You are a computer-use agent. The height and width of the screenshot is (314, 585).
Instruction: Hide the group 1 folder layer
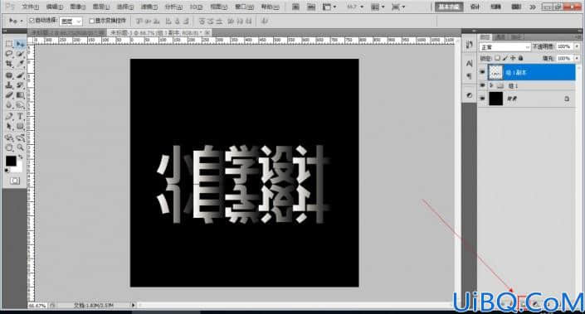(x=482, y=85)
